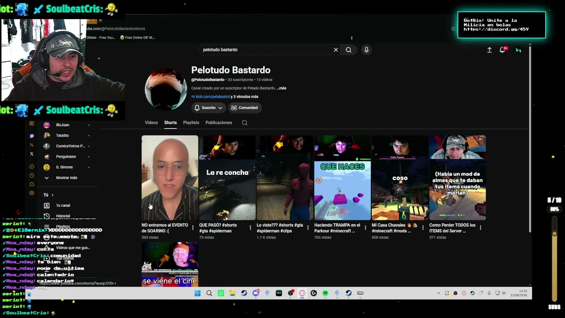The image size is (565, 318).
Task: Open options for 'QUE PASÓ?' short
Action: click(x=250, y=227)
